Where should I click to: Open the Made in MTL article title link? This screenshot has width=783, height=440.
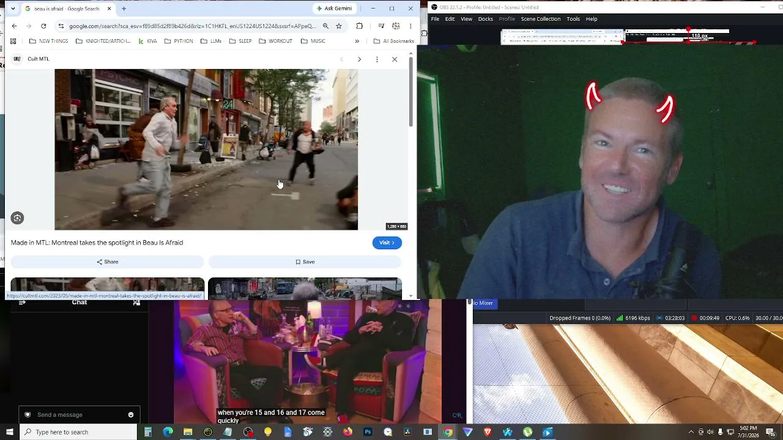[97, 243]
